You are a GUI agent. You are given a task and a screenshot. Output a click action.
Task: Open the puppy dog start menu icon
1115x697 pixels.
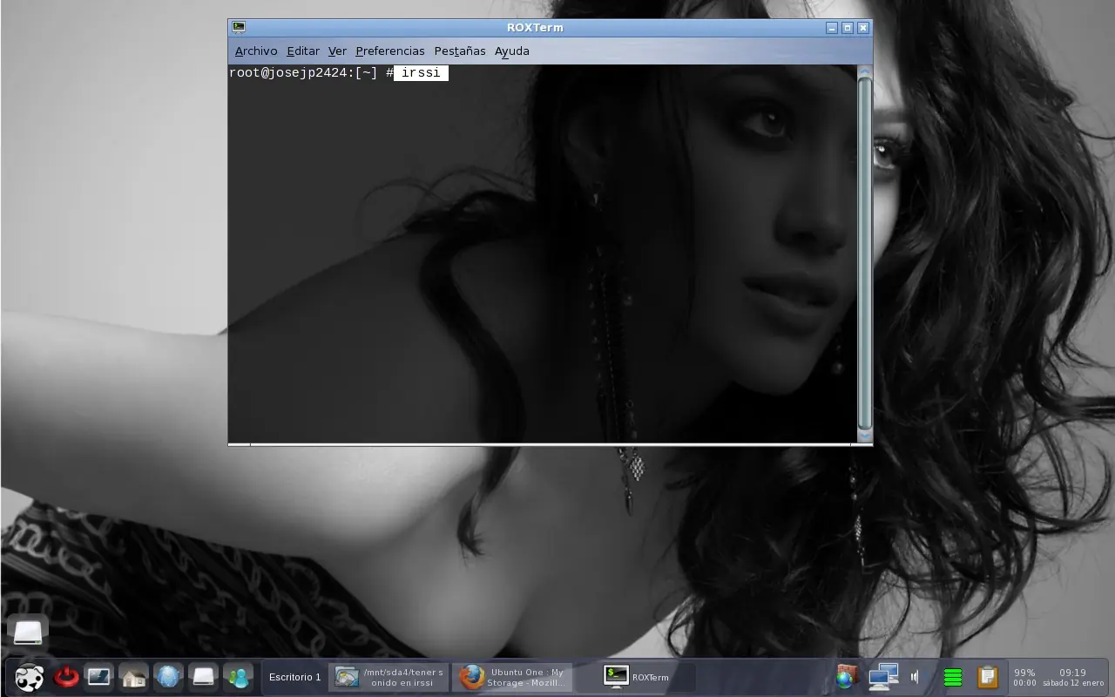30,677
